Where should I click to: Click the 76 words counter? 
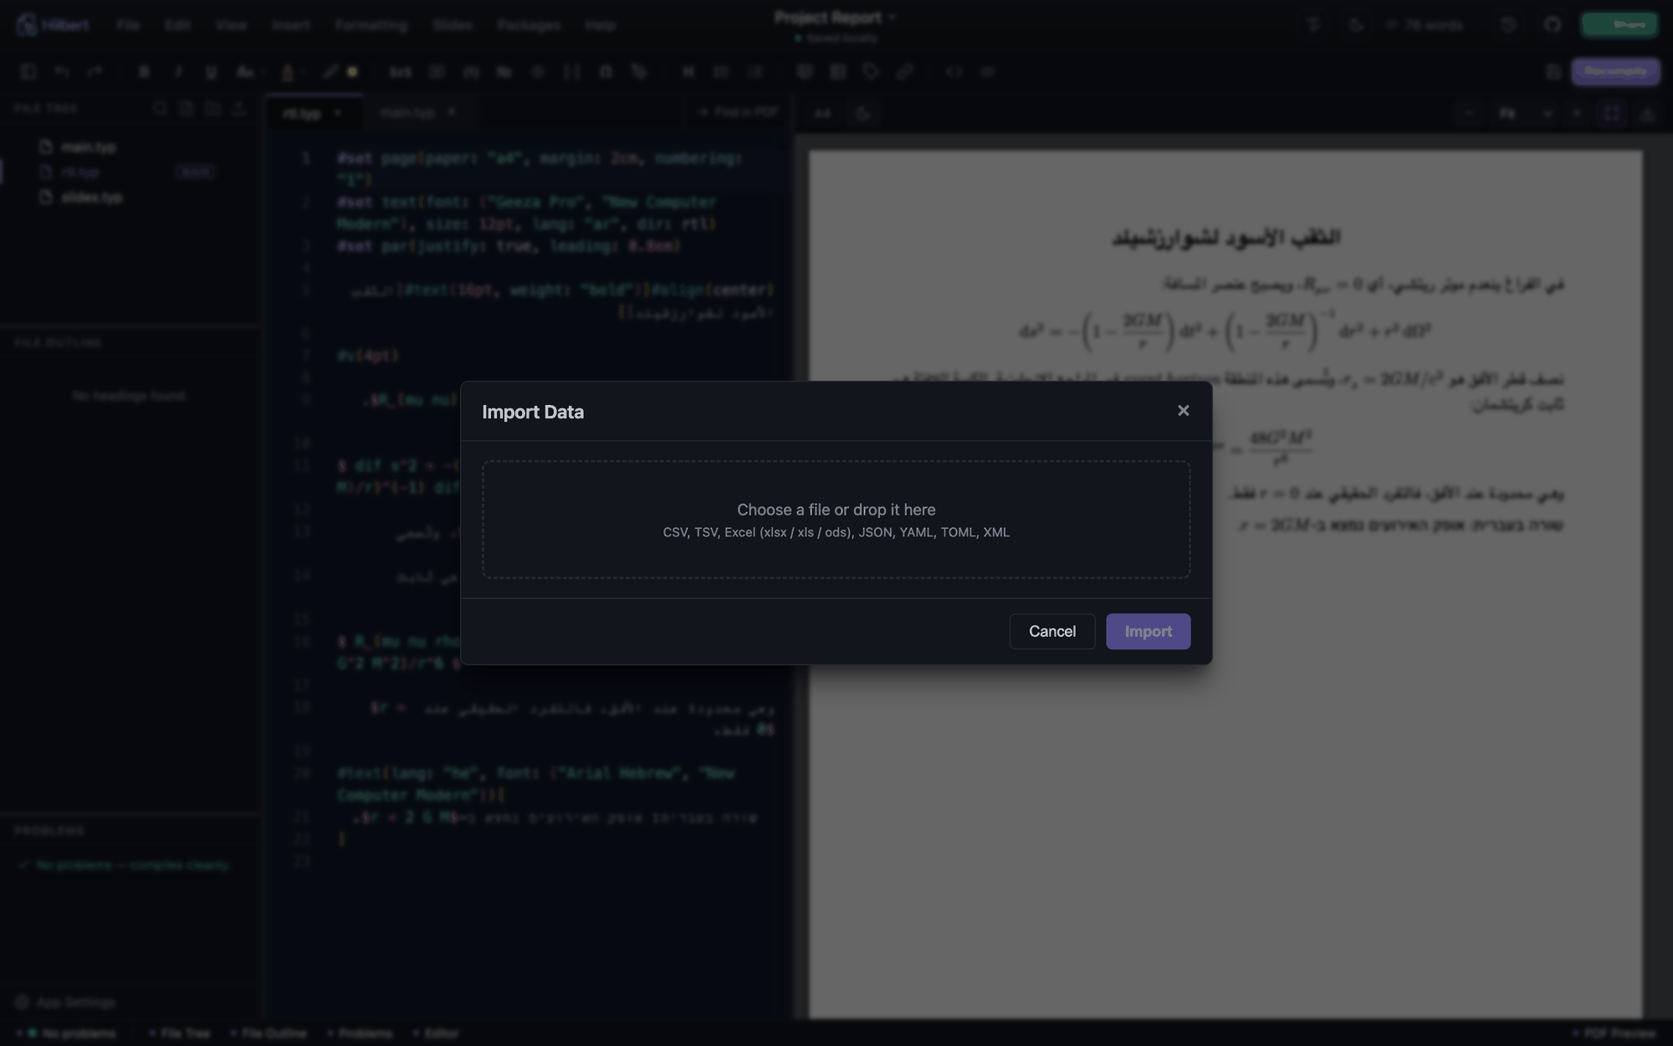[1425, 25]
